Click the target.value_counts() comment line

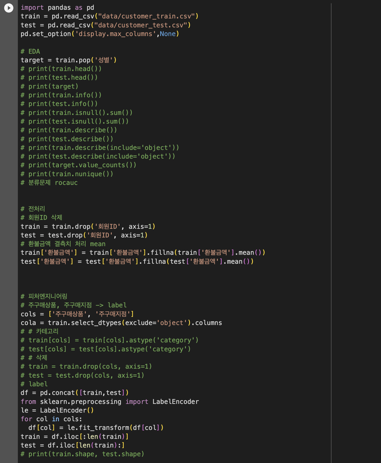pyautogui.click(x=78, y=165)
